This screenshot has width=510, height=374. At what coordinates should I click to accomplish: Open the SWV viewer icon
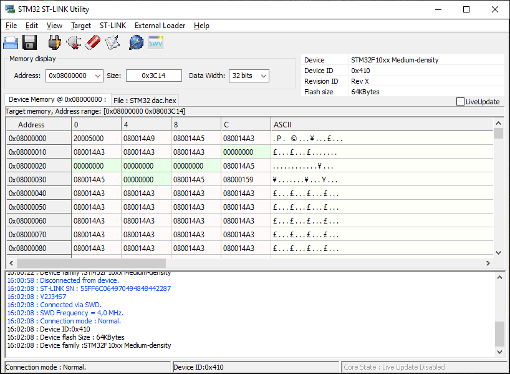click(x=155, y=42)
